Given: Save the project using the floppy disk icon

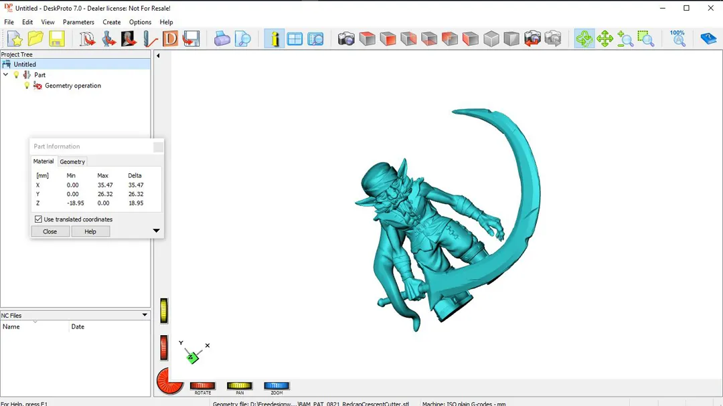Looking at the screenshot, I should pos(57,39).
